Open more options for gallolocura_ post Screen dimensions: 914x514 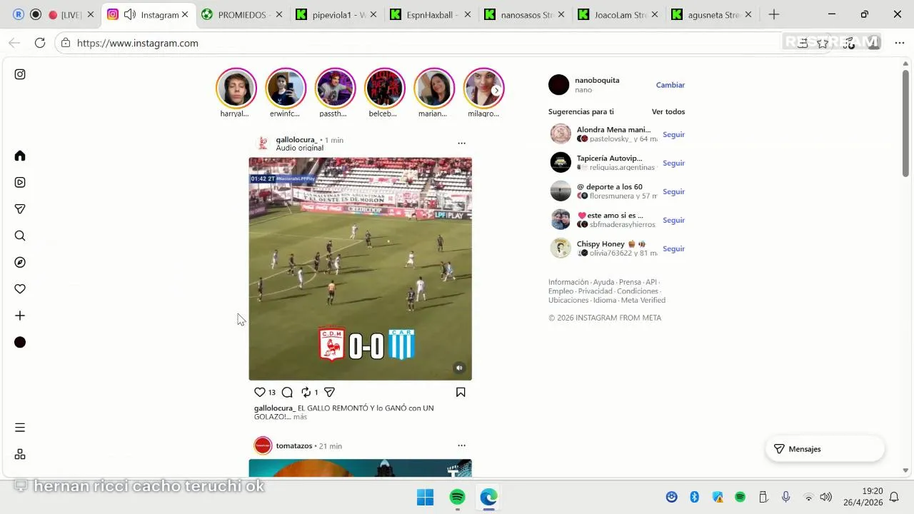click(x=461, y=143)
